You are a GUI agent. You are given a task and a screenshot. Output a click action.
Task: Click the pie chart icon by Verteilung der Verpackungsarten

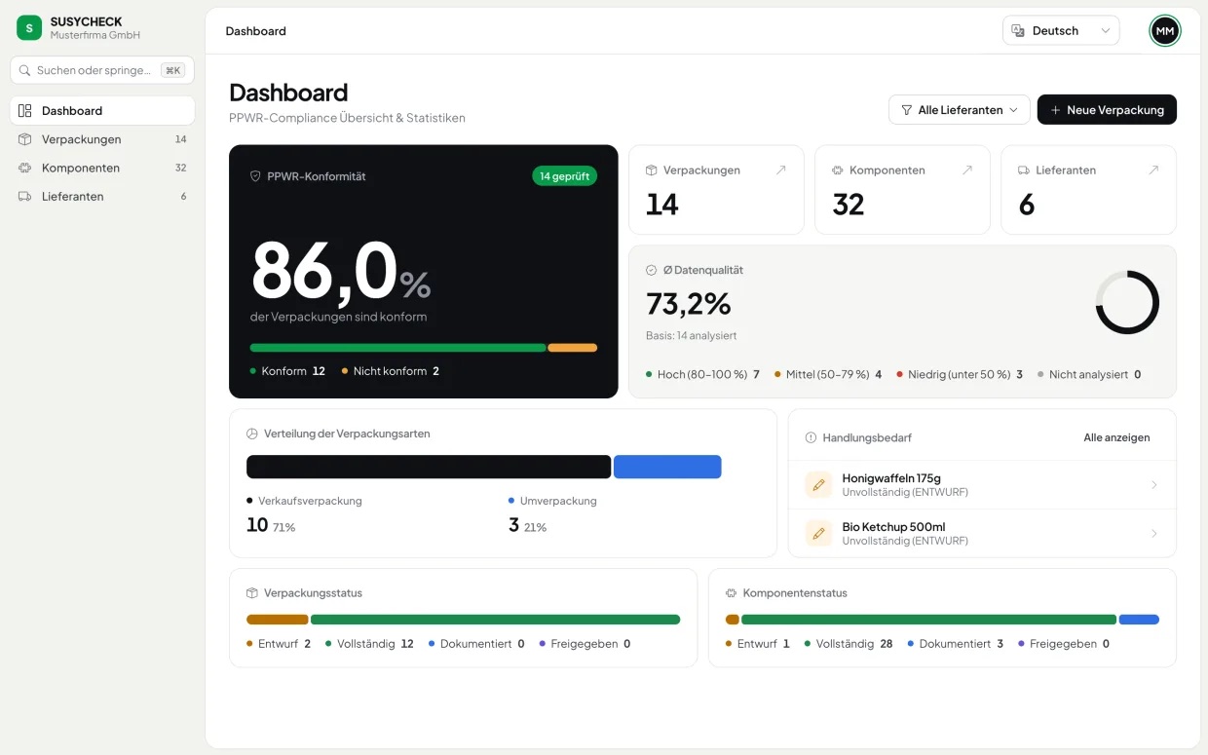(x=252, y=434)
